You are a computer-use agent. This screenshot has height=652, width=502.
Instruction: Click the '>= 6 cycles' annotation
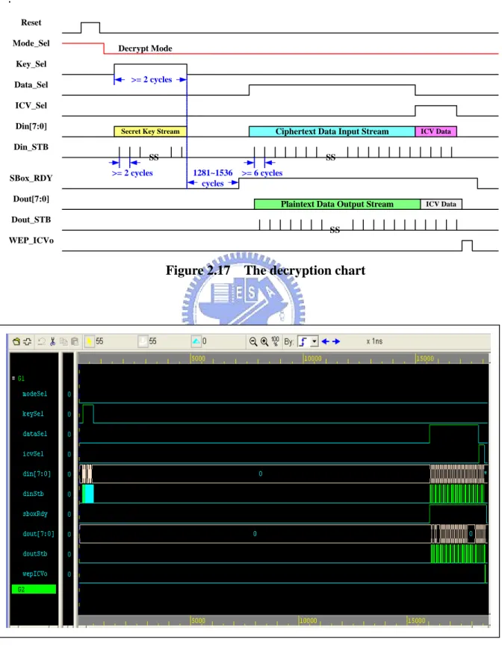(262, 173)
